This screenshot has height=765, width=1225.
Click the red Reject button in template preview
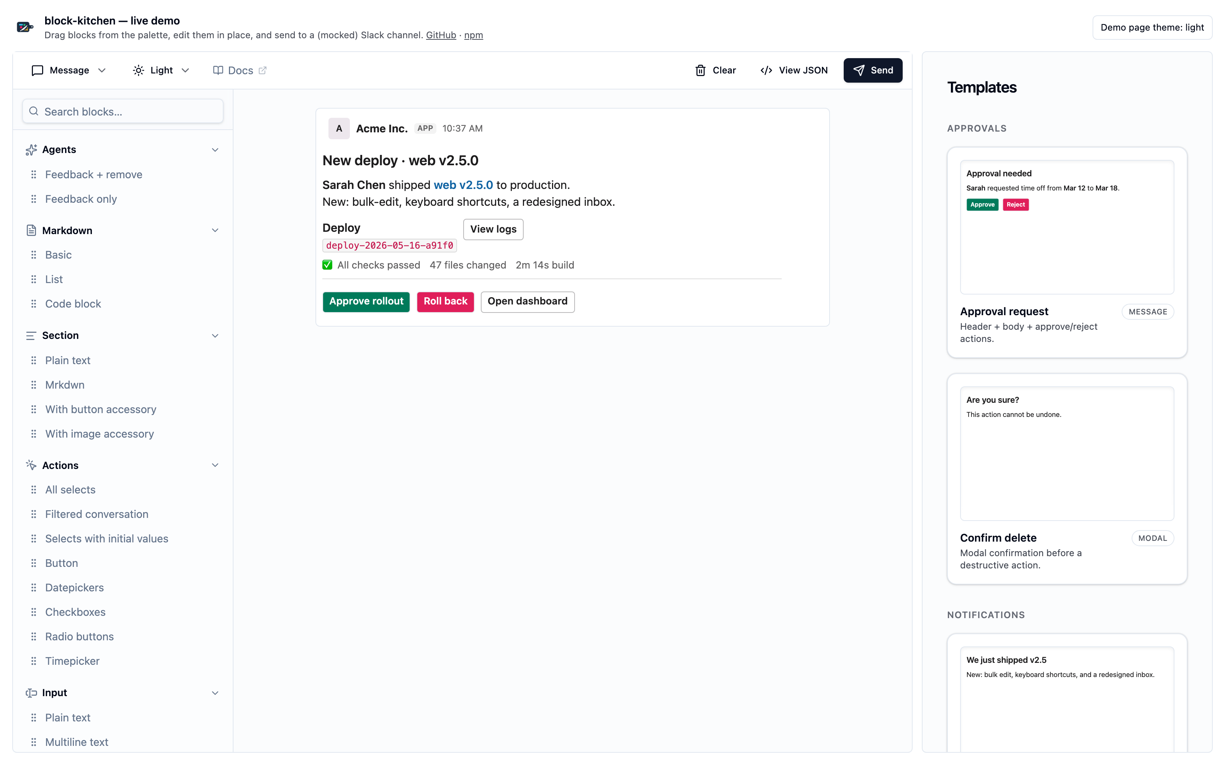click(1016, 204)
